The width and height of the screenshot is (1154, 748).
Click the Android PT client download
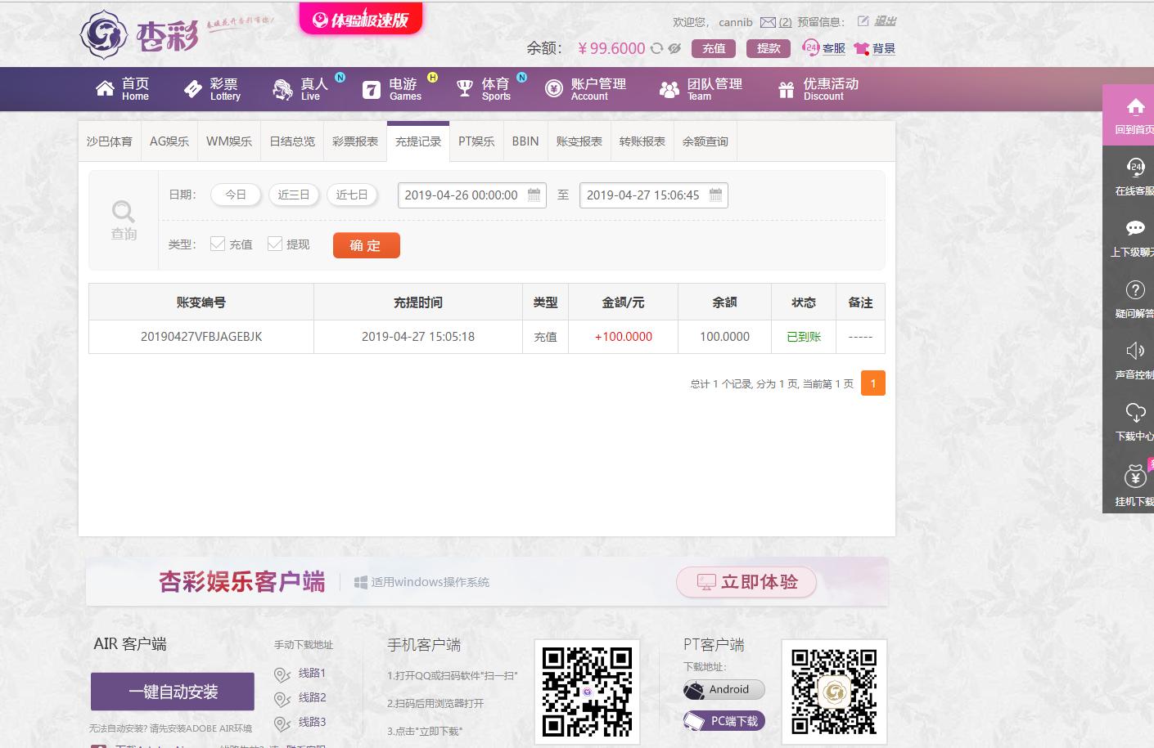[724, 689]
